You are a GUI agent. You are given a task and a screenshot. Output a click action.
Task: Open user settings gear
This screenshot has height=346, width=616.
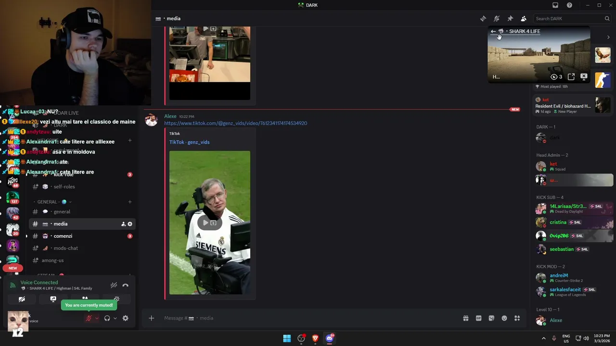[x=126, y=318]
